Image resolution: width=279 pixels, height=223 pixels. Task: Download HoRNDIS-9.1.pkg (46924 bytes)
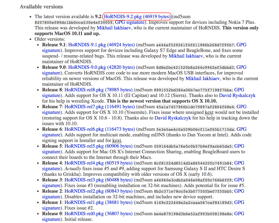click(x=102, y=45)
